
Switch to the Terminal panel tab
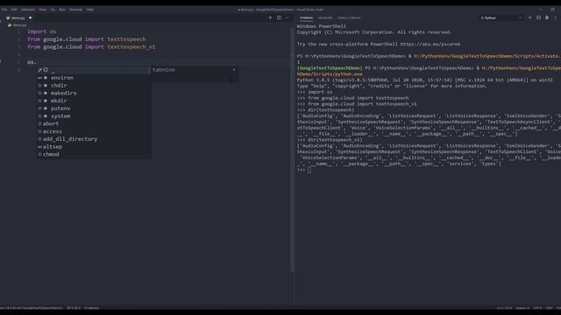pyautogui.click(x=306, y=17)
